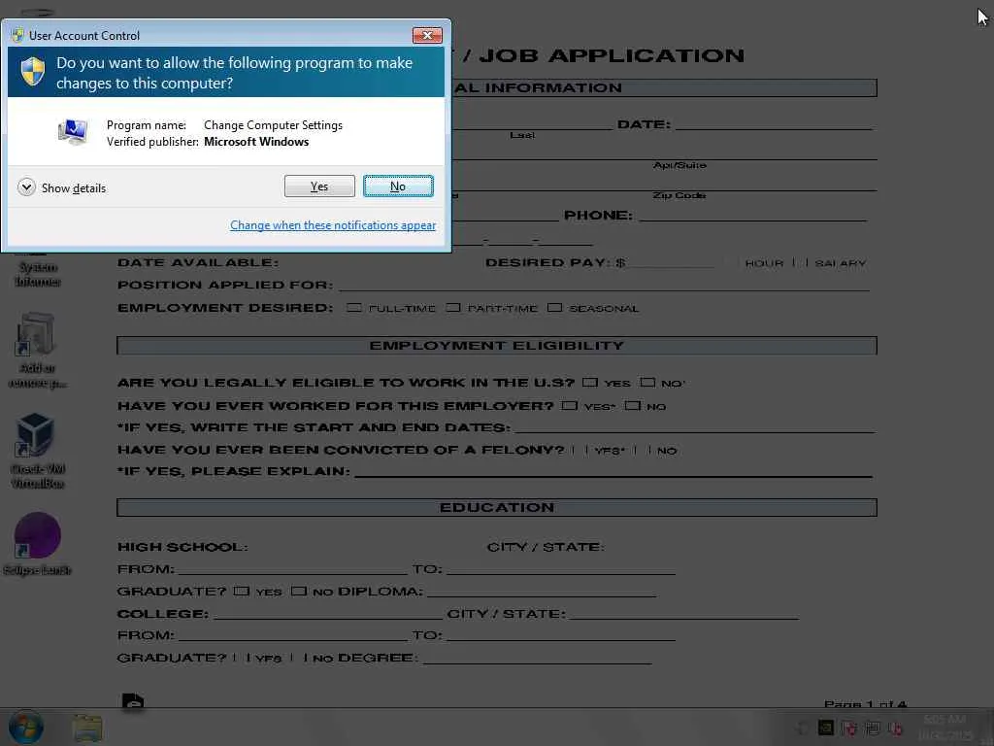Click the EMPLOYMENT ELIGIBILITY section header
Viewport: 994px width, 746px height.
point(497,346)
